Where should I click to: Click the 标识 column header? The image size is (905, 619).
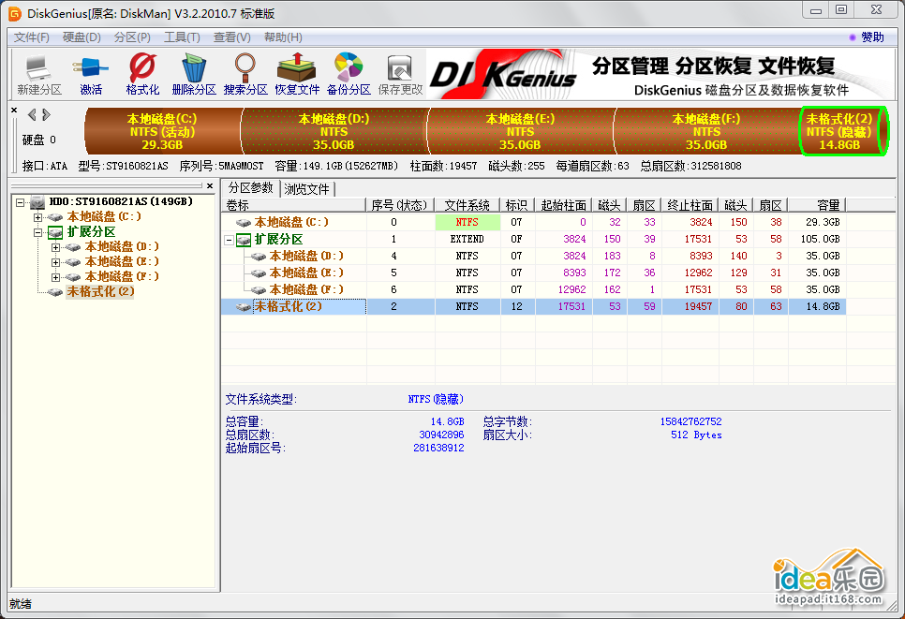(x=517, y=205)
